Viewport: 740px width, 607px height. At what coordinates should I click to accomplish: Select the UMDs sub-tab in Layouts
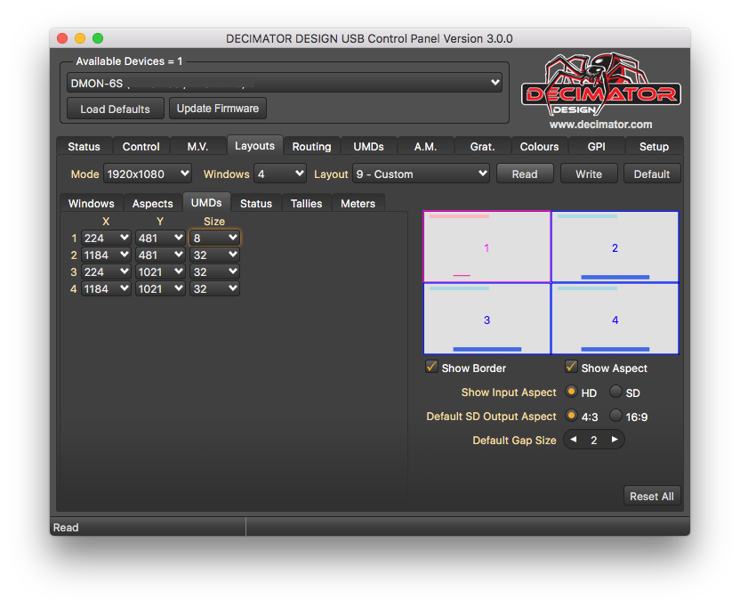pos(206,203)
